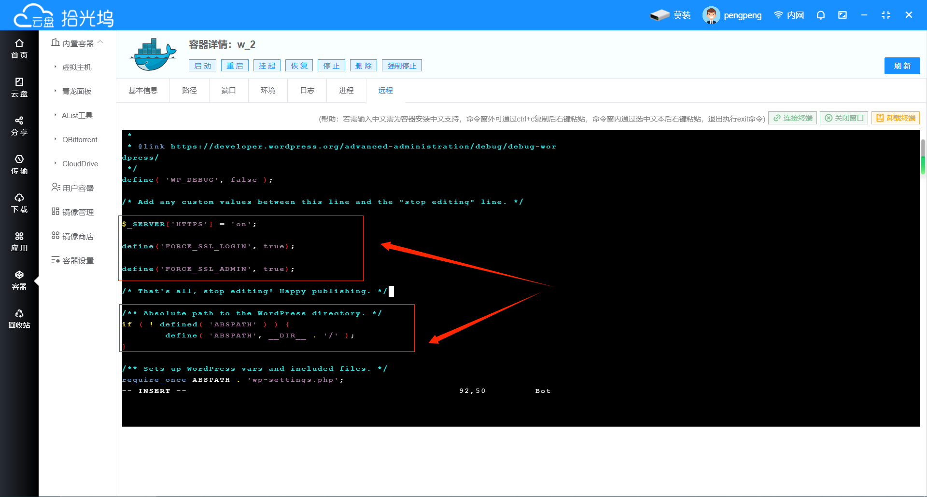Screen dimensions: 927x497
Task: Click the 强制停止 force stop button
Action: point(402,66)
